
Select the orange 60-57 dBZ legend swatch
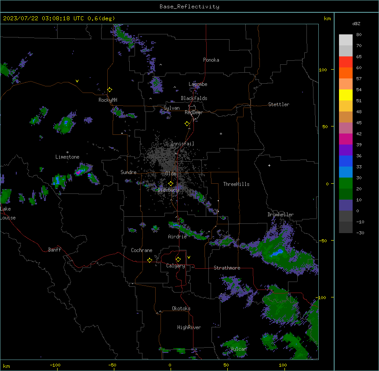point(346,73)
